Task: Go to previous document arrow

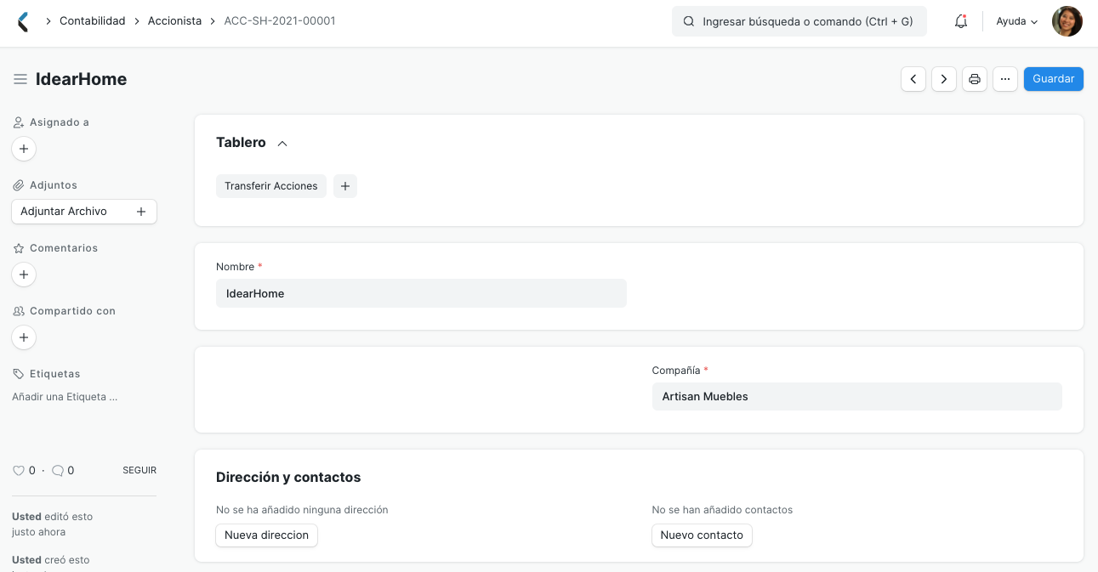Action: coord(913,79)
